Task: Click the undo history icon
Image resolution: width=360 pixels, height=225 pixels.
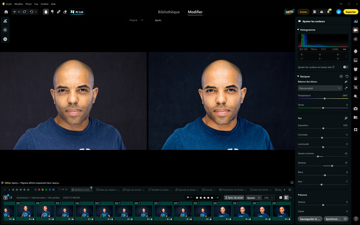Action: (x=31, y=12)
